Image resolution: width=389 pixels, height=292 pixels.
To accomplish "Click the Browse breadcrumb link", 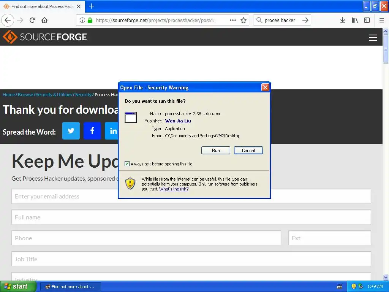I will pos(25,95).
